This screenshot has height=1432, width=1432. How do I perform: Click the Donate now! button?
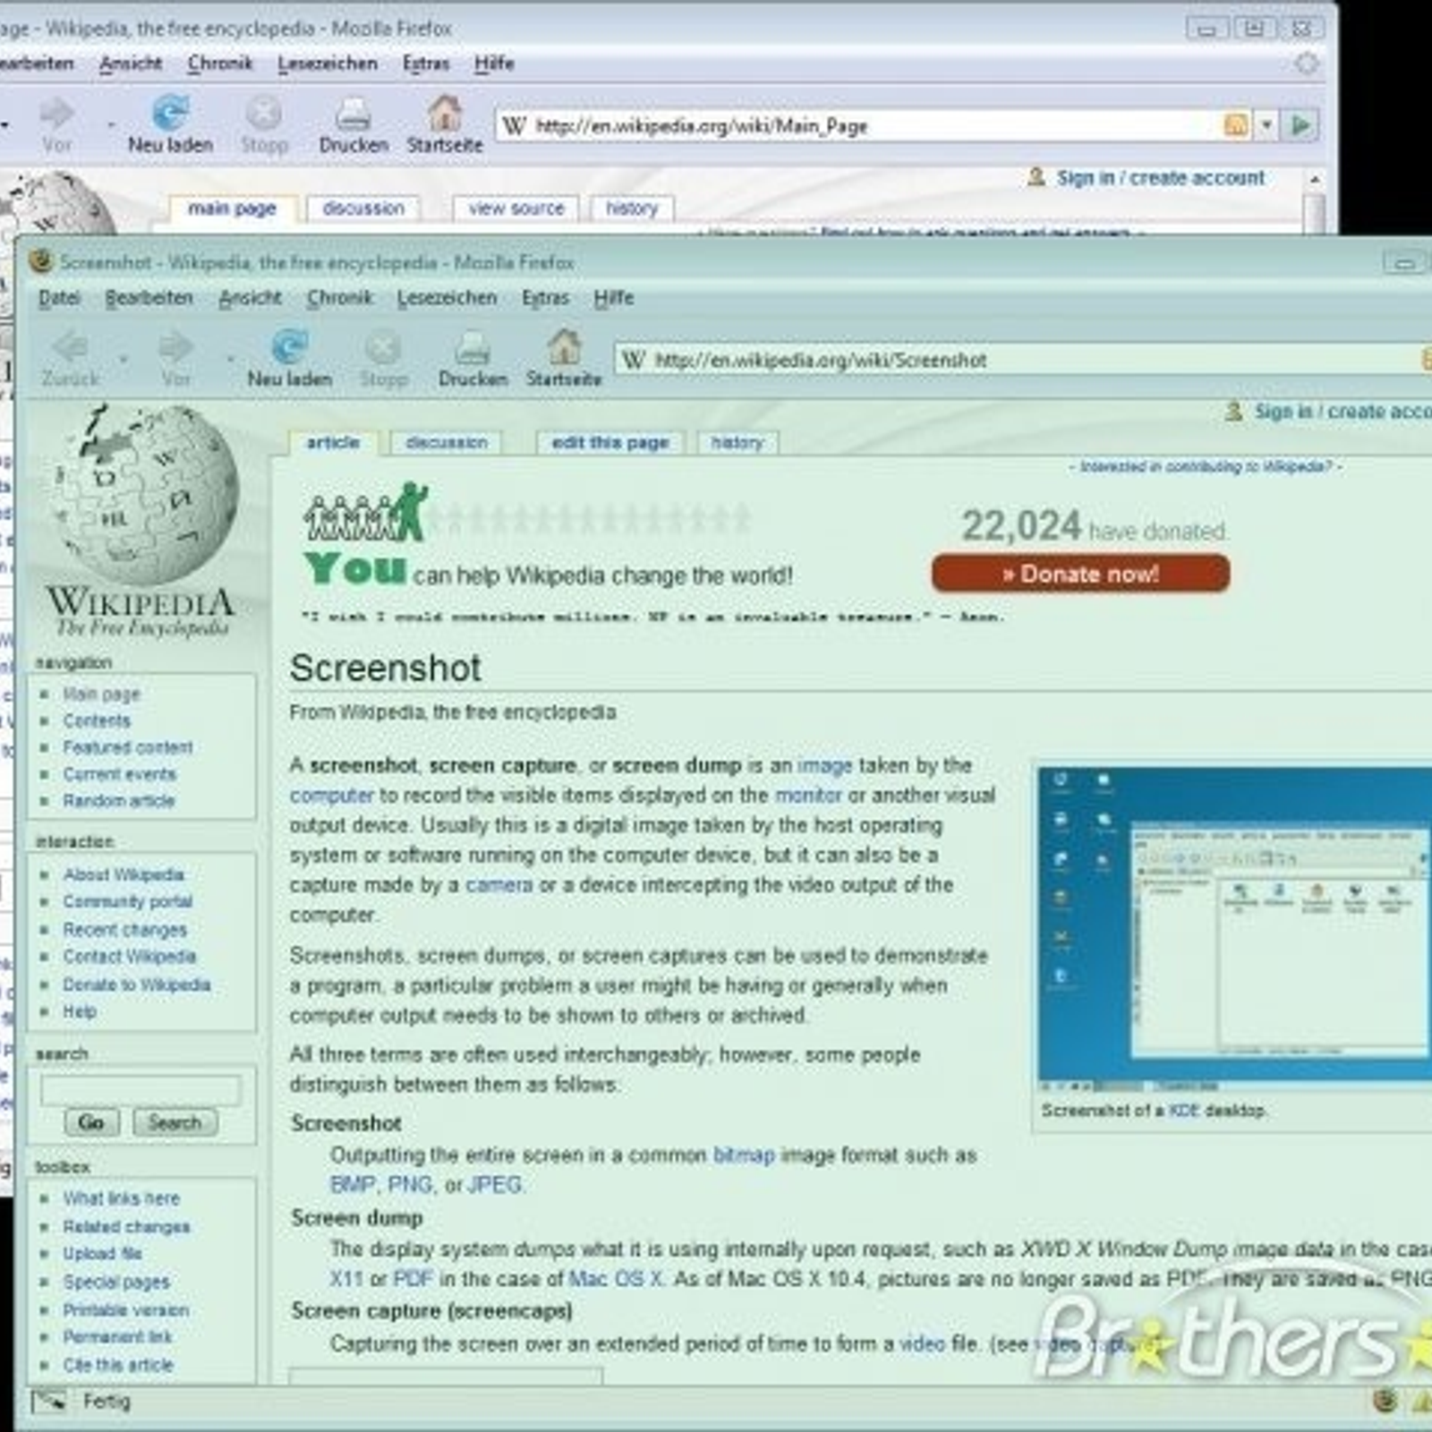(1080, 574)
